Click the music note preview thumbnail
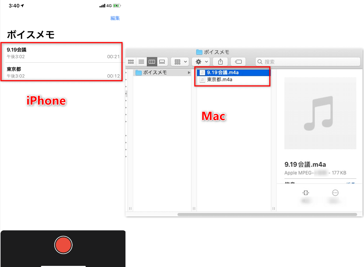 click(320, 113)
